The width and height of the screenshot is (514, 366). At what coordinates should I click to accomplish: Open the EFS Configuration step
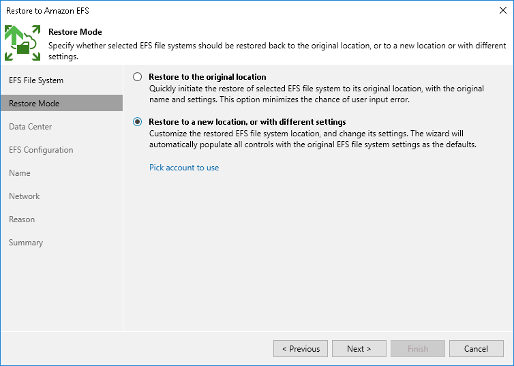tap(41, 150)
